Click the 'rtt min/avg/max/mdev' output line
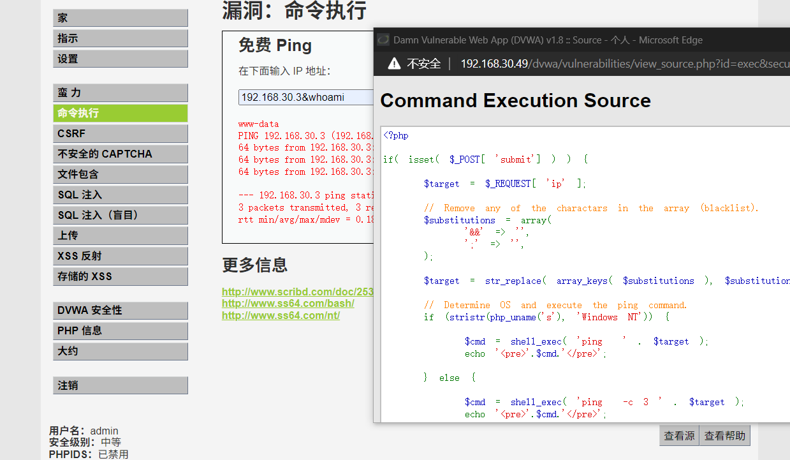This screenshot has width=790, height=460. click(306, 219)
